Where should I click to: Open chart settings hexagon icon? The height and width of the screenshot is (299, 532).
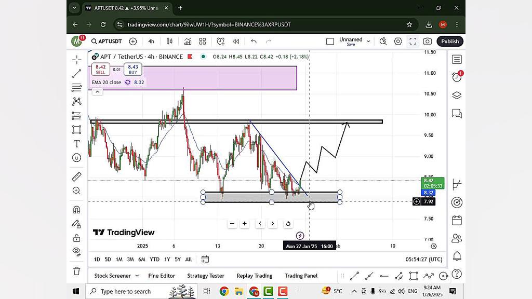pyautogui.click(x=398, y=42)
